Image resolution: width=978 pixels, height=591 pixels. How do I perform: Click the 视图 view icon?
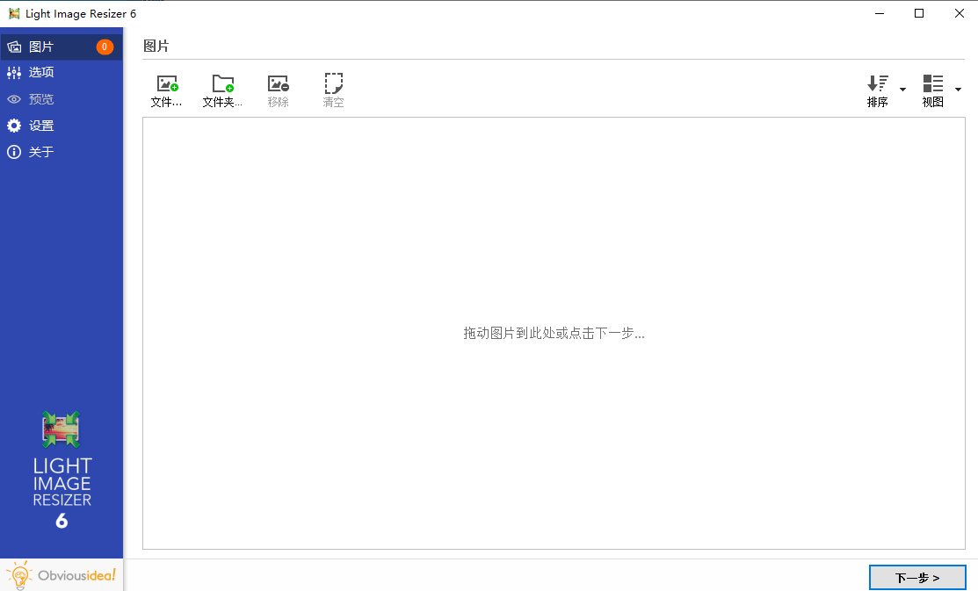(x=933, y=84)
